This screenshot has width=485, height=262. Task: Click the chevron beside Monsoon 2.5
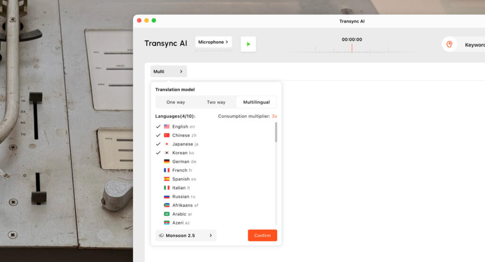click(x=211, y=236)
